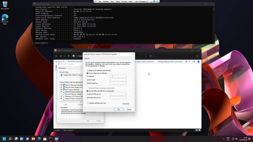Confirm IPv4 properties with OK
Image resolution: width=253 pixels, height=142 pixels.
tap(119, 110)
